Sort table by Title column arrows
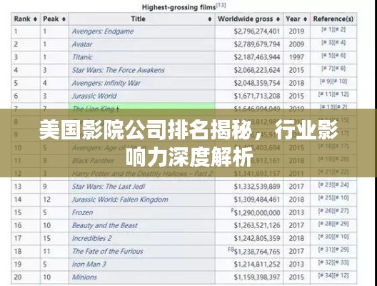The height and width of the screenshot is (286, 377). coord(210,19)
